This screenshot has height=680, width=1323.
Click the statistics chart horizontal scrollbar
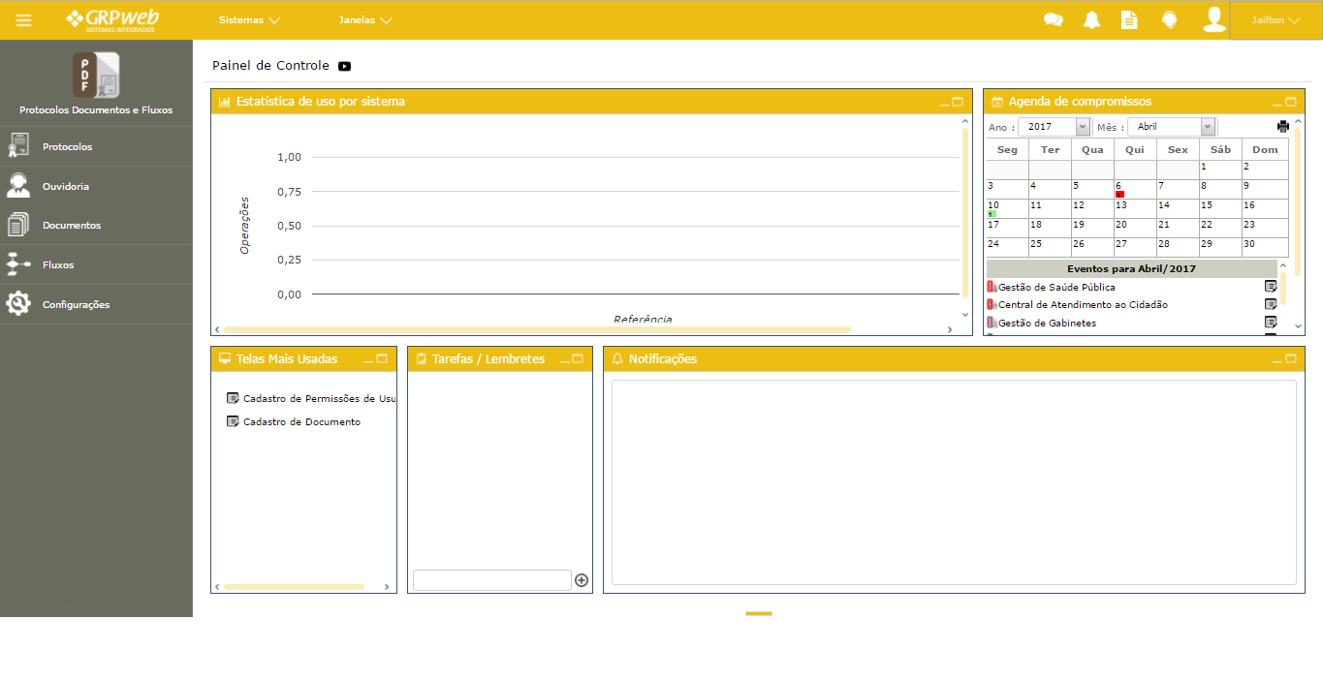[x=536, y=330]
